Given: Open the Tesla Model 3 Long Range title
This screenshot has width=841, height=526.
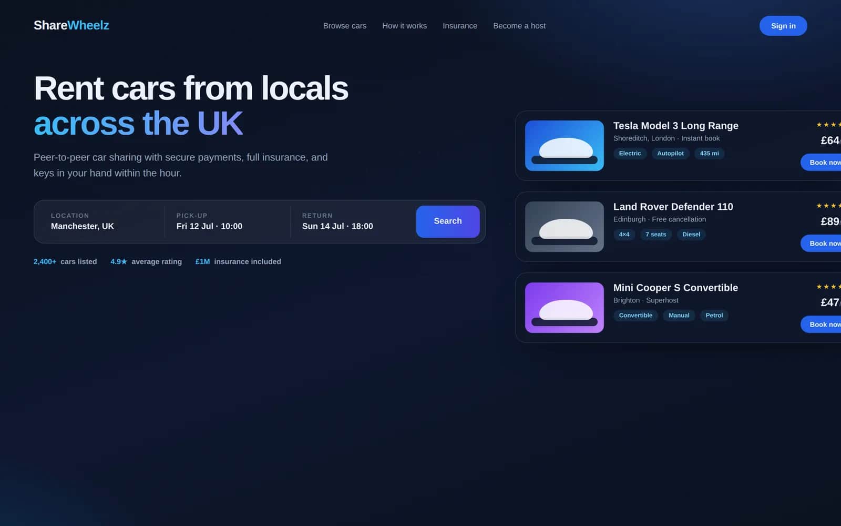Looking at the screenshot, I should pos(676,126).
